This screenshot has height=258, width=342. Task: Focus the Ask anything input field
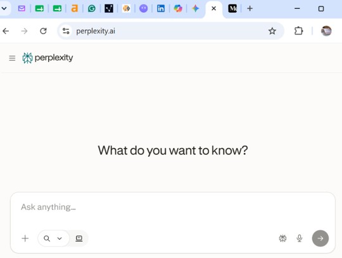tap(173, 207)
